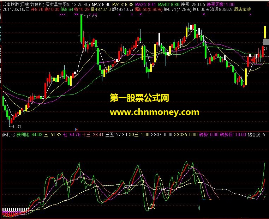Click the 6.31 low price label
The image size is (269, 219).
[17, 127]
